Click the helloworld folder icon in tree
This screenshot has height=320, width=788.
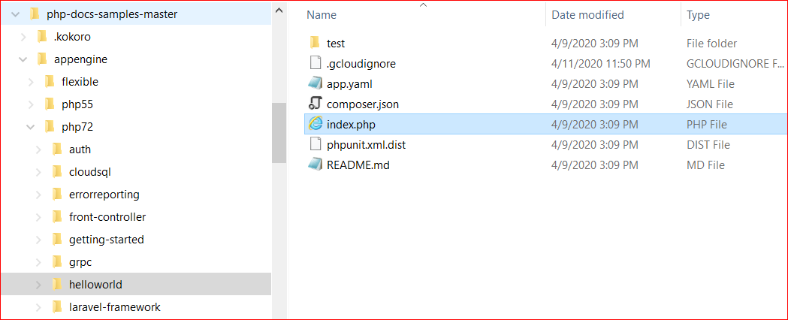coord(56,285)
